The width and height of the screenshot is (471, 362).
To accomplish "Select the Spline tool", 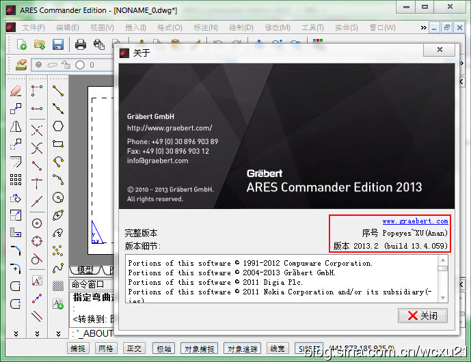I will click(x=58, y=268).
